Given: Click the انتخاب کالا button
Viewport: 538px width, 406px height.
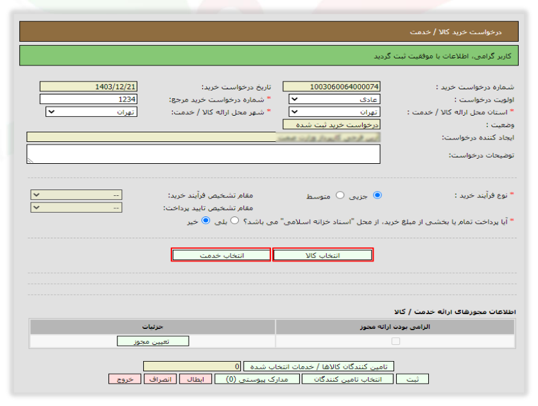Looking at the screenshot, I should [x=323, y=255].
